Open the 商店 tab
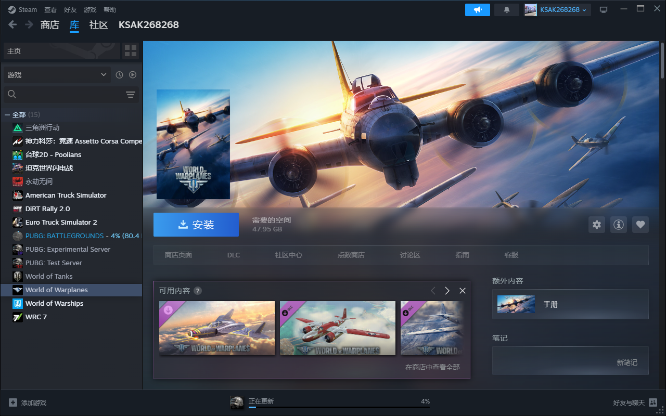Screen dimensions: 666x416 point(50,25)
